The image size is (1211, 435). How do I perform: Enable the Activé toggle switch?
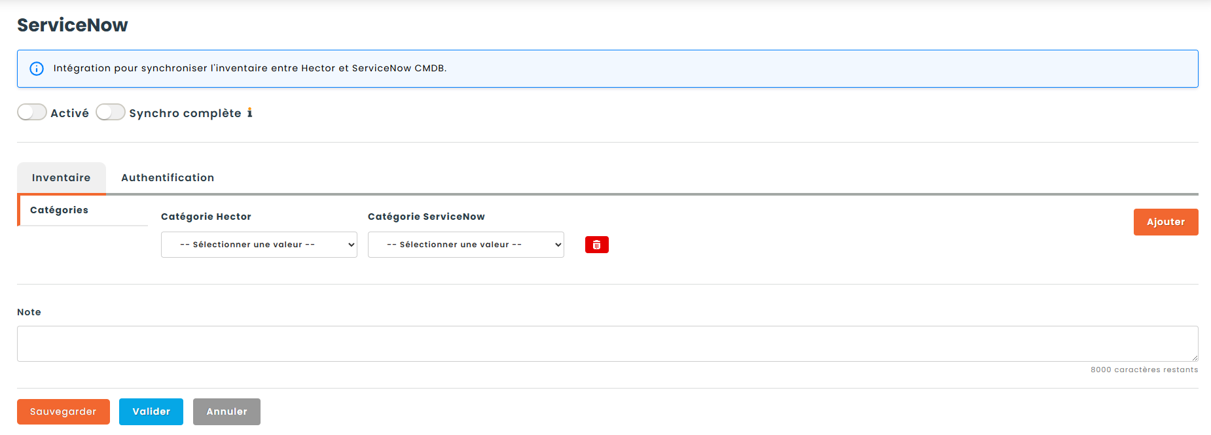click(x=32, y=113)
